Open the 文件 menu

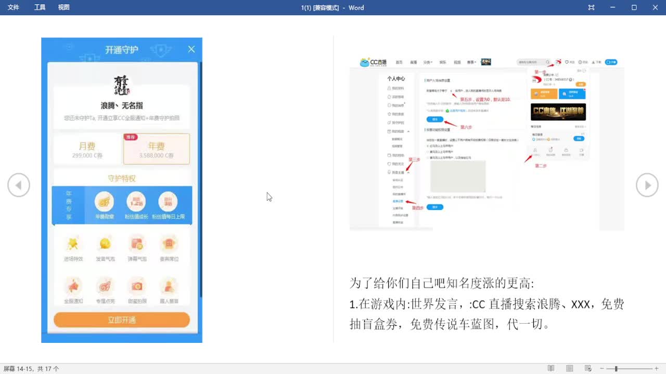tap(14, 7)
